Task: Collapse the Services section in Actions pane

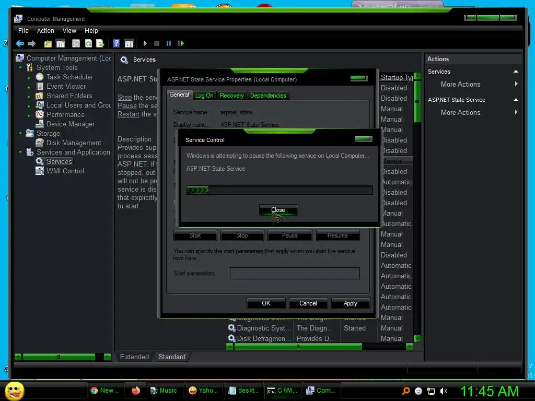Action: [516, 72]
